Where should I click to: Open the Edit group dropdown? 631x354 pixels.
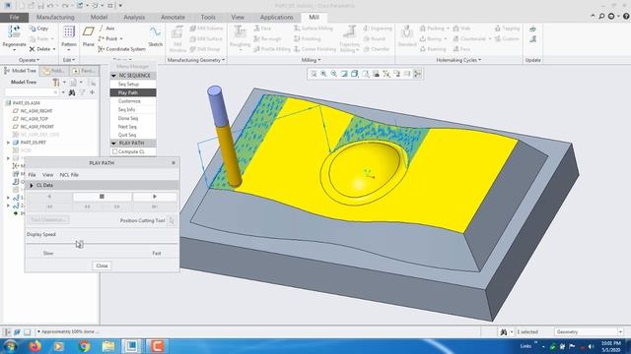(x=69, y=60)
